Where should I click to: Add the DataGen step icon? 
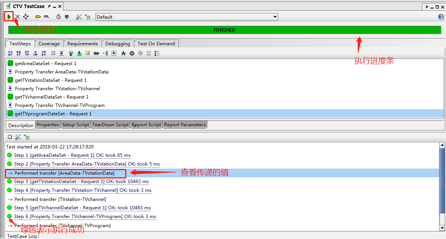tap(105, 53)
